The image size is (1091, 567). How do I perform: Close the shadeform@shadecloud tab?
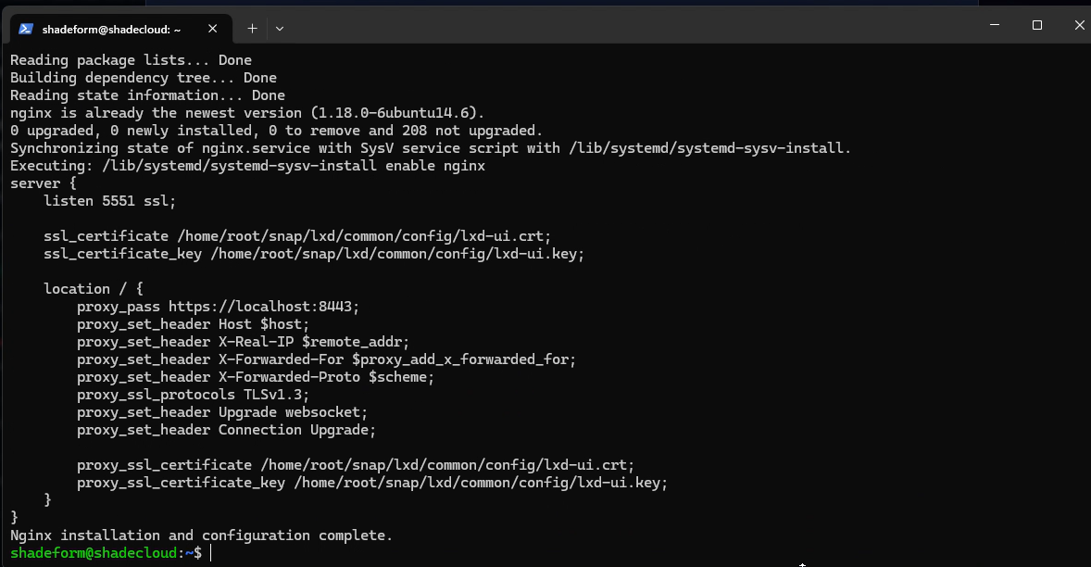tap(211, 29)
